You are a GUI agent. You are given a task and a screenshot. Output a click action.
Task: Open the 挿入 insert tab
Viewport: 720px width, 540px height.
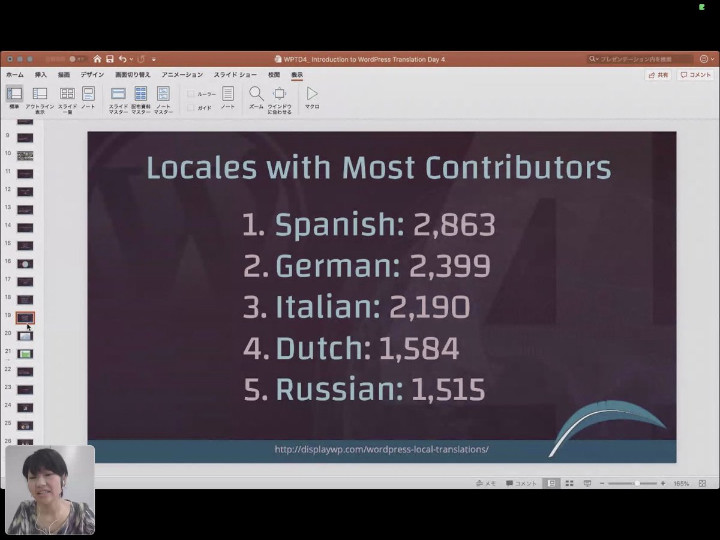[41, 75]
